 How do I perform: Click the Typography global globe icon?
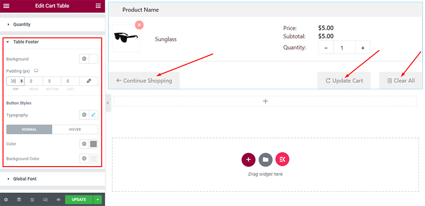tap(84, 115)
